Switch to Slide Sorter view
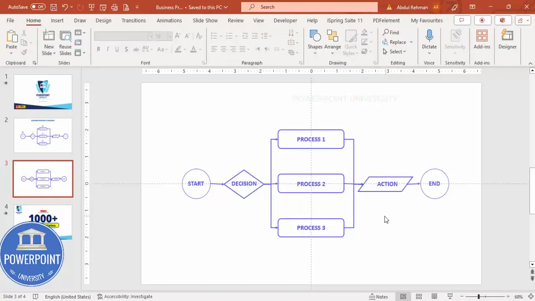This screenshot has width=535, height=301. click(419, 296)
